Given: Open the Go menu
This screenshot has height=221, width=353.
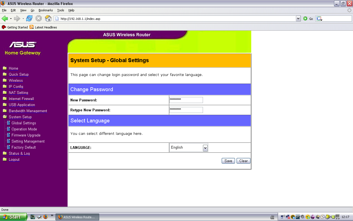Looking at the screenshot, I should (33, 10).
